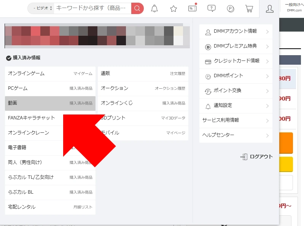The width and height of the screenshot is (304, 226).
Task: Click the keyword search field
Action: (x=92, y=8)
